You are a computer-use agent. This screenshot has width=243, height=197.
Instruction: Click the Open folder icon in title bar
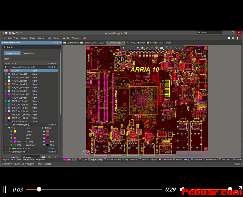14,33
